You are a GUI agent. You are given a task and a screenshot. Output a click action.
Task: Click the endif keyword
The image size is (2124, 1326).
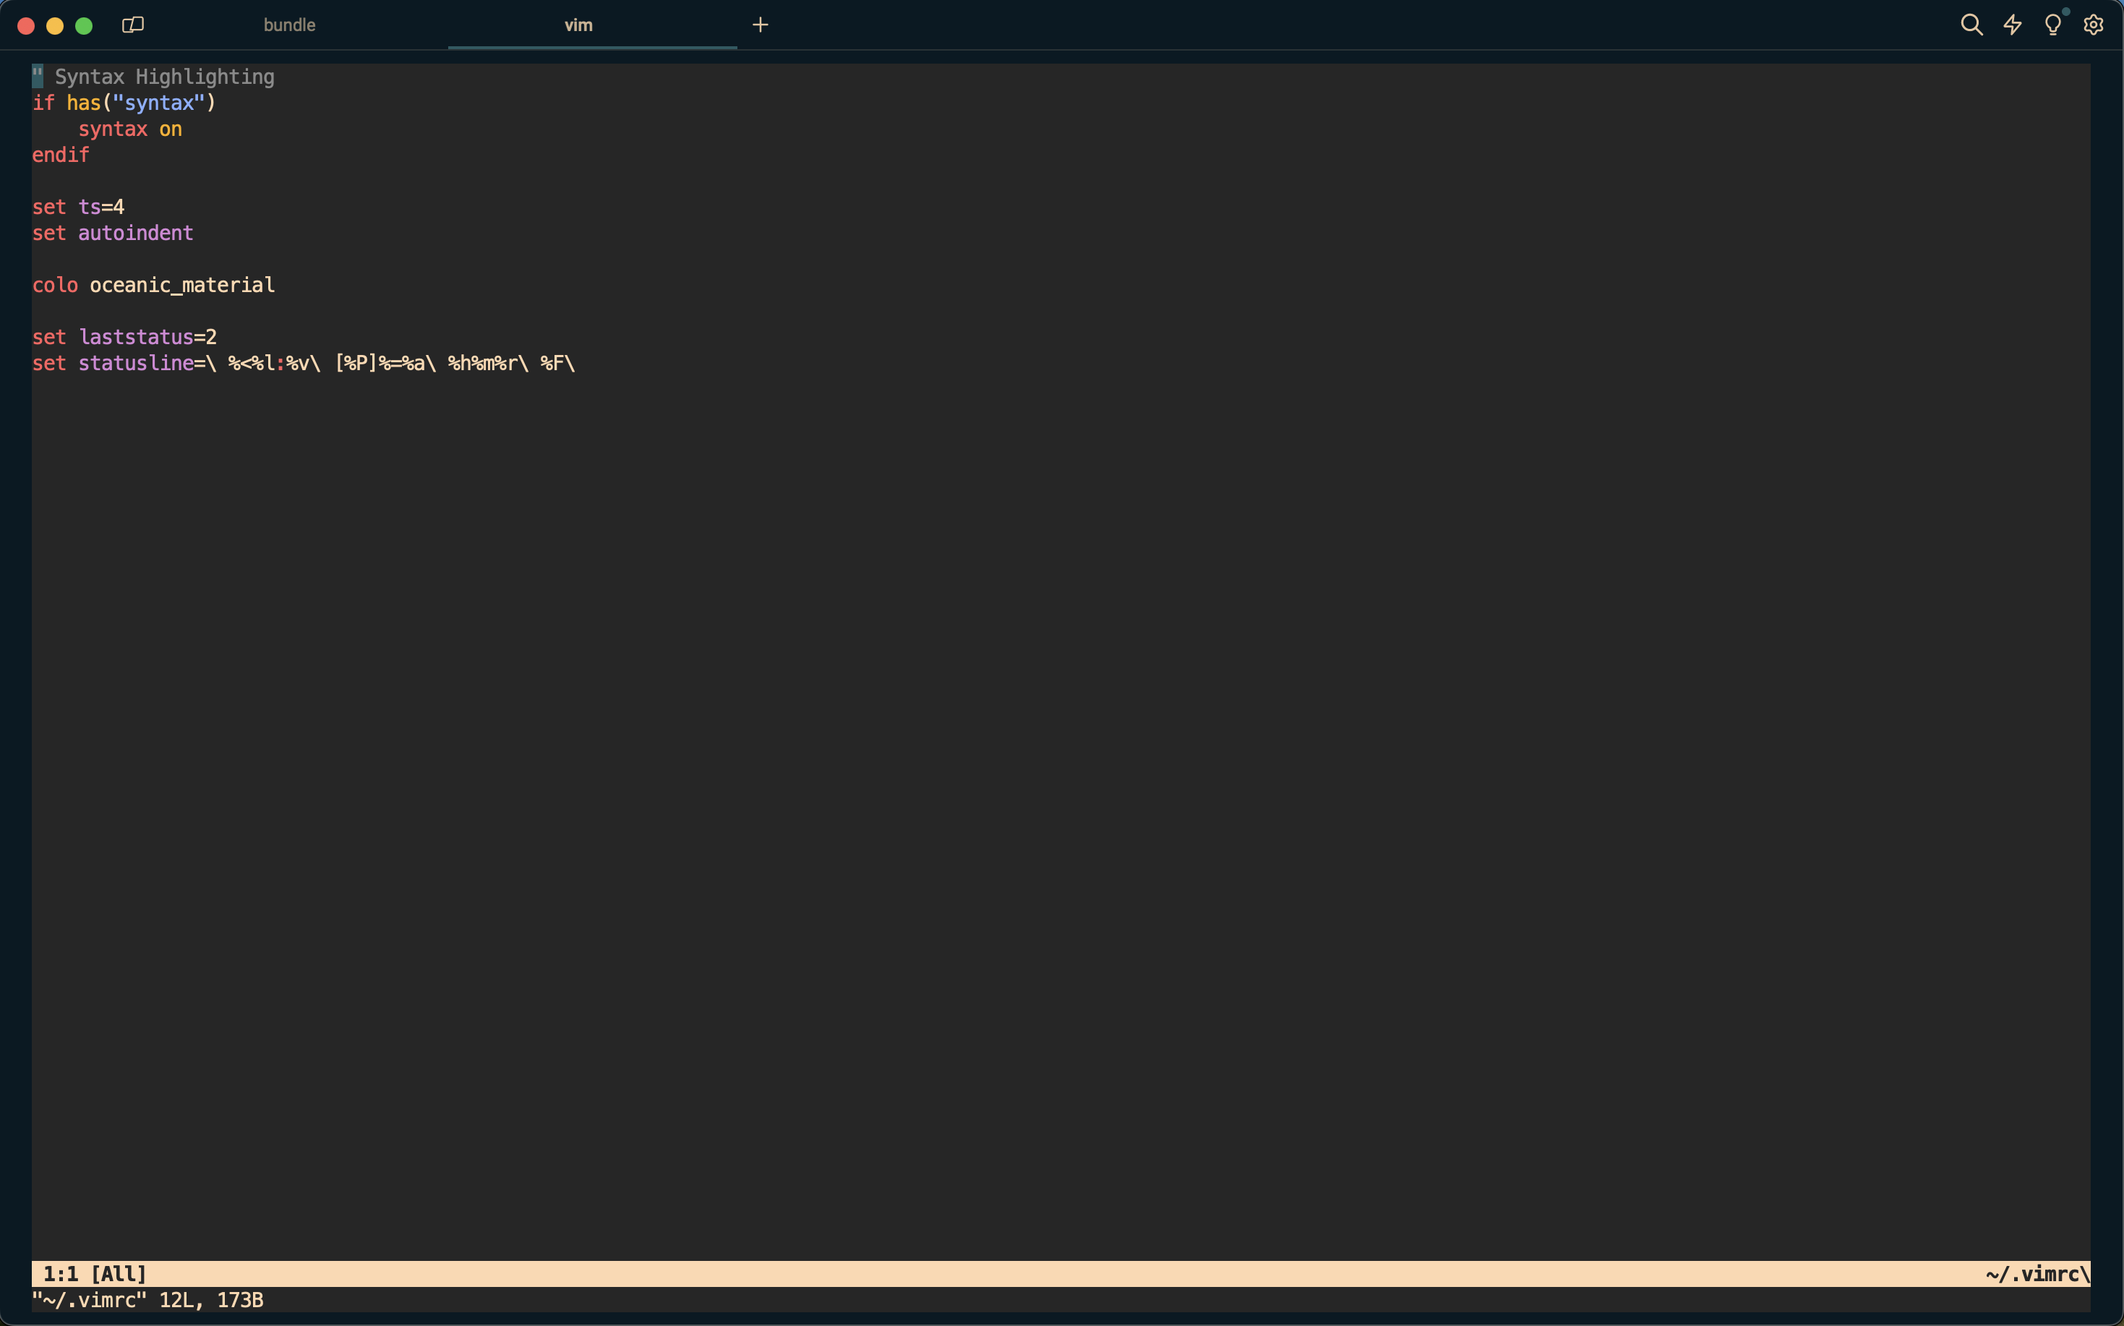click(61, 155)
